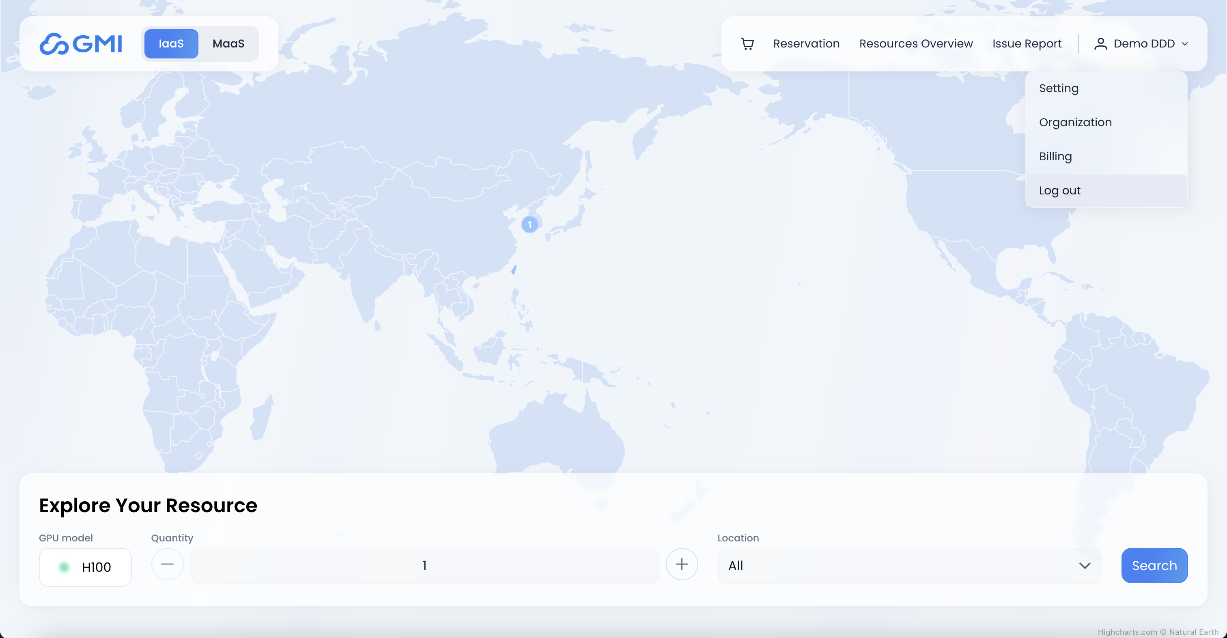The height and width of the screenshot is (638, 1227).
Task: Click Log out in the menu
Action: point(1059,191)
